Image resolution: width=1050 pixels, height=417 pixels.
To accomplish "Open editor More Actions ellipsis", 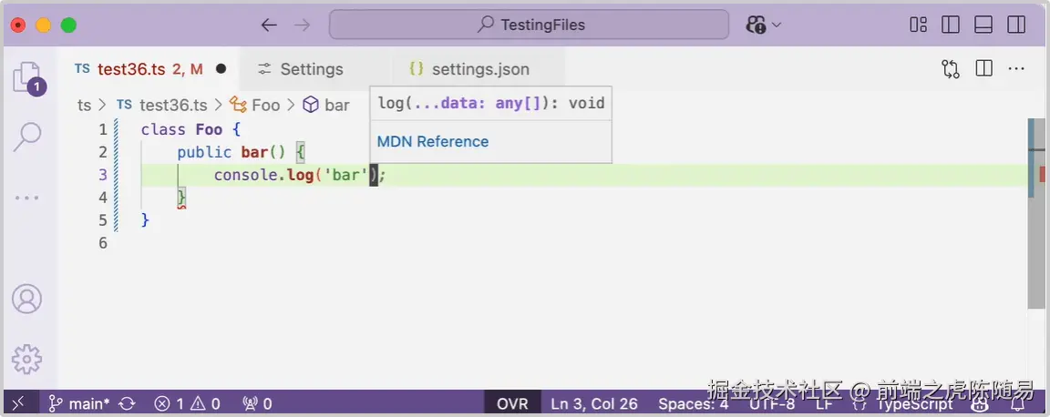I will pos(1016,68).
